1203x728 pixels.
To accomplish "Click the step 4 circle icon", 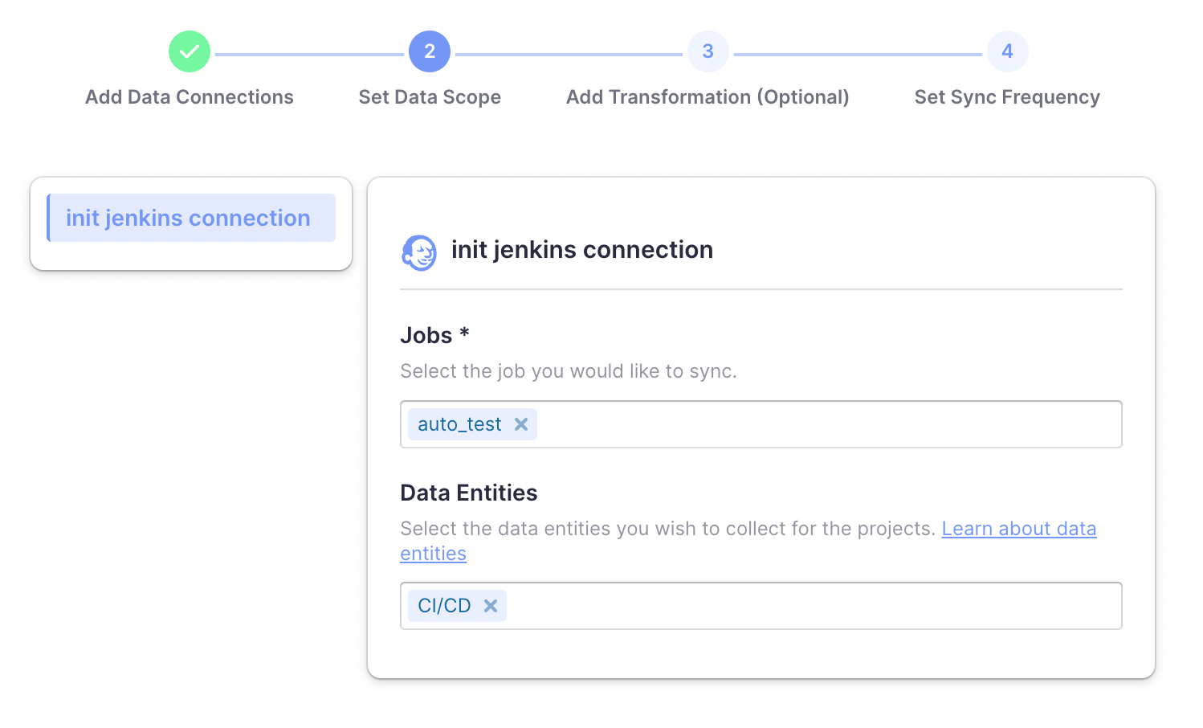I will pos(1007,51).
